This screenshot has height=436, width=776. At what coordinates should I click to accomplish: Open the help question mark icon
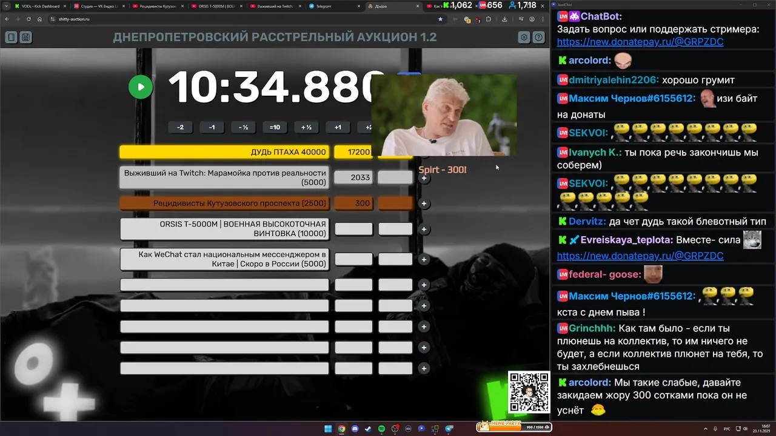(x=538, y=38)
